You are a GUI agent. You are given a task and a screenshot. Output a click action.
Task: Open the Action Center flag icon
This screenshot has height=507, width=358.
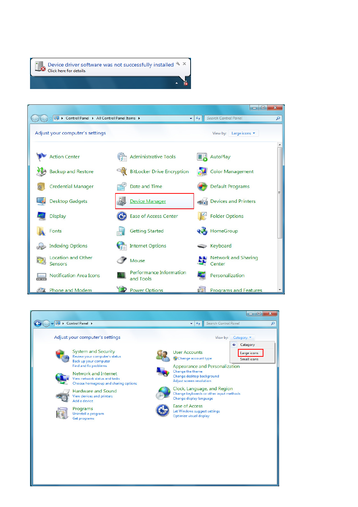41,157
